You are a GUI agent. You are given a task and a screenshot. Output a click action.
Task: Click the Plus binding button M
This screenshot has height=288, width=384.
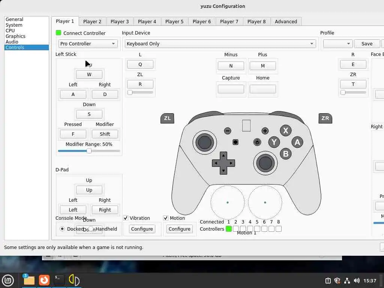[x=263, y=66]
